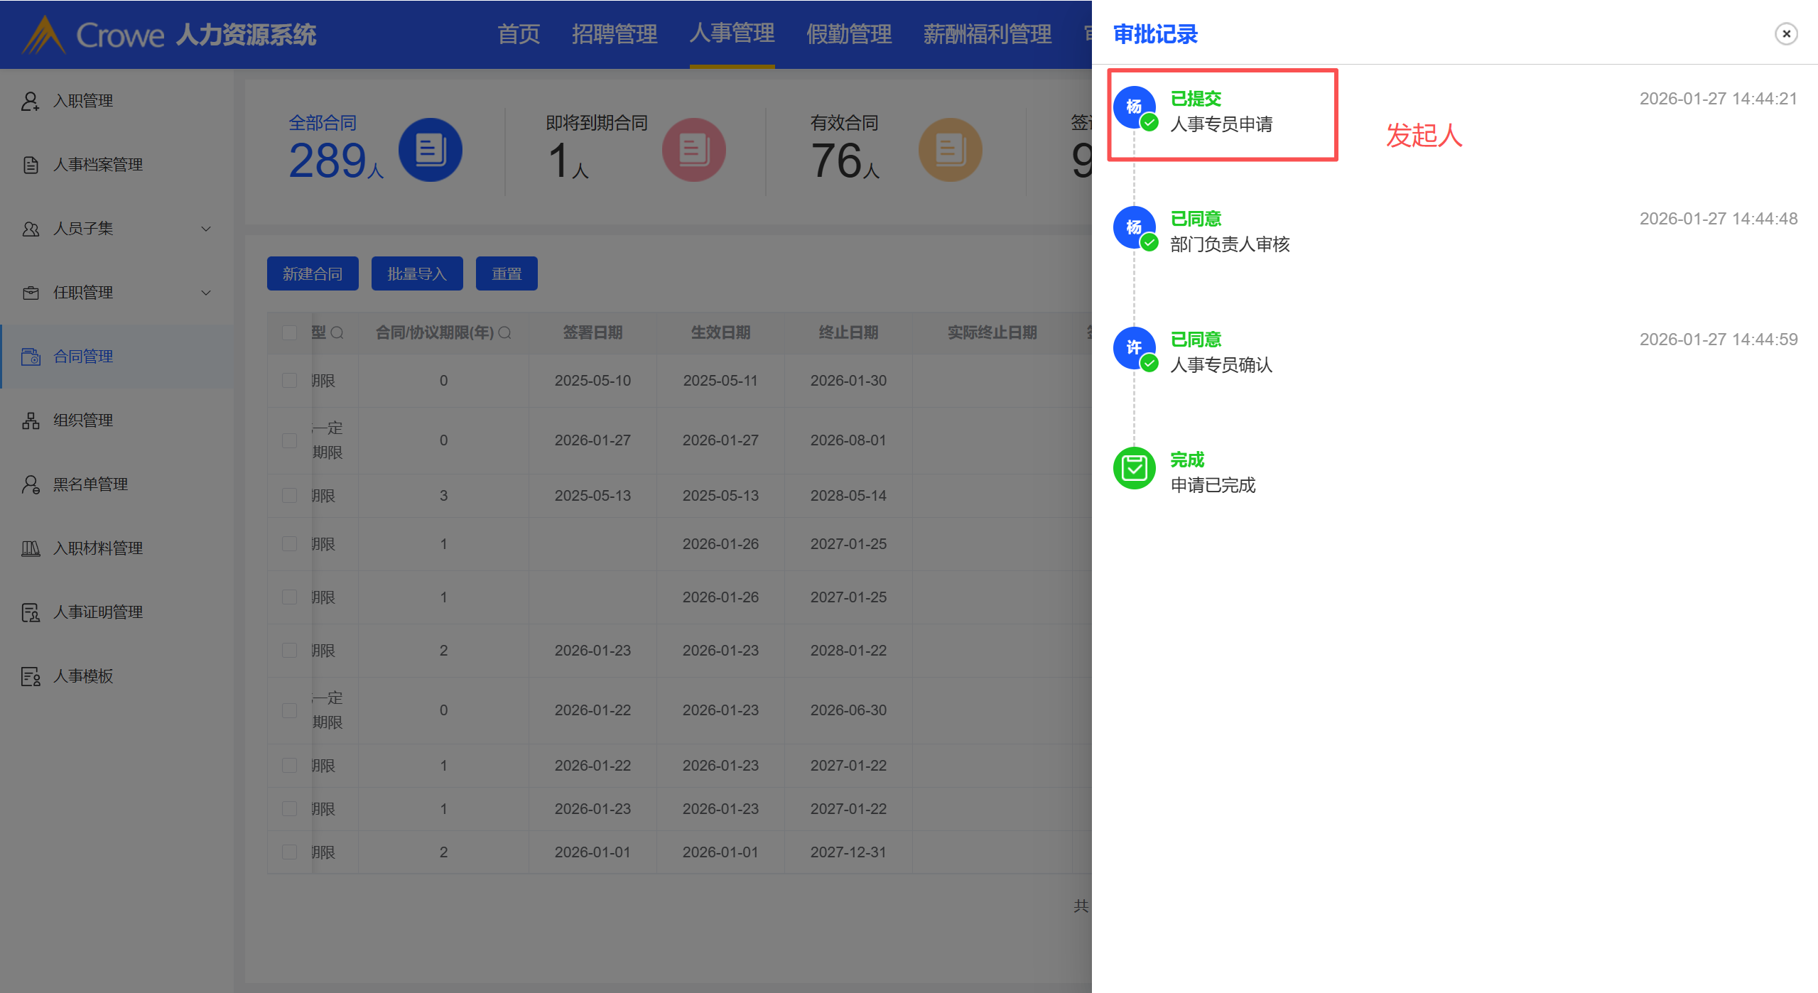This screenshot has height=993, width=1818.
Task: Click the red 即将到期合同 icon
Action: click(693, 150)
